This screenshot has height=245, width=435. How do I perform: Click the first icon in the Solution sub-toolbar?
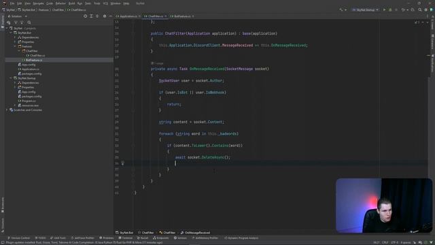[9, 22]
